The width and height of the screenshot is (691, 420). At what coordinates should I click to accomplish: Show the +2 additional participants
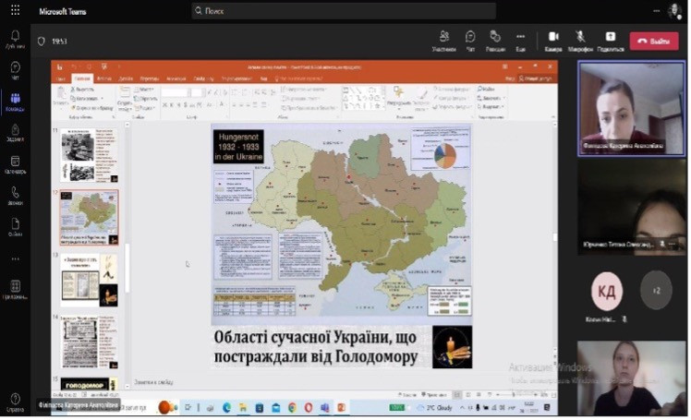[656, 290]
